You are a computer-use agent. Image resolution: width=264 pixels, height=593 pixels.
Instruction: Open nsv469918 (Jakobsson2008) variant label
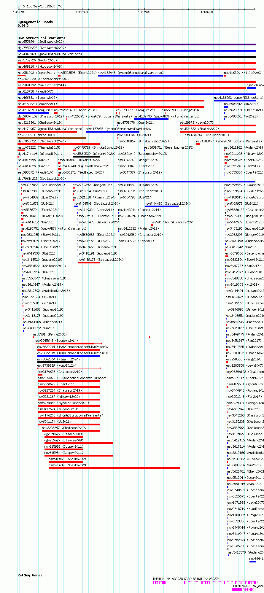[40, 66]
